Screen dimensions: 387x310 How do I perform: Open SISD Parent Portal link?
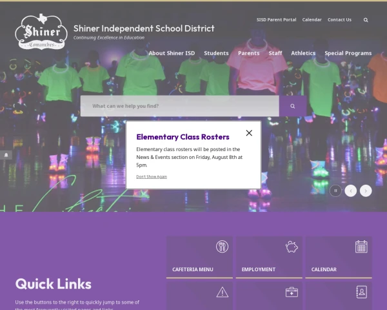(277, 20)
